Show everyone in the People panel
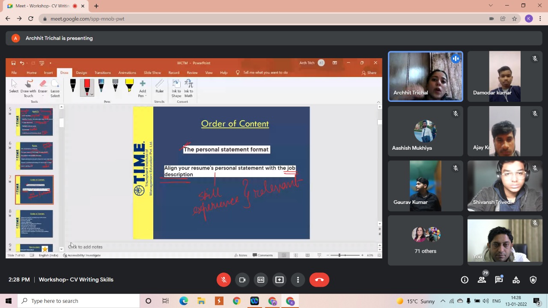The image size is (548, 308). pos(482,280)
